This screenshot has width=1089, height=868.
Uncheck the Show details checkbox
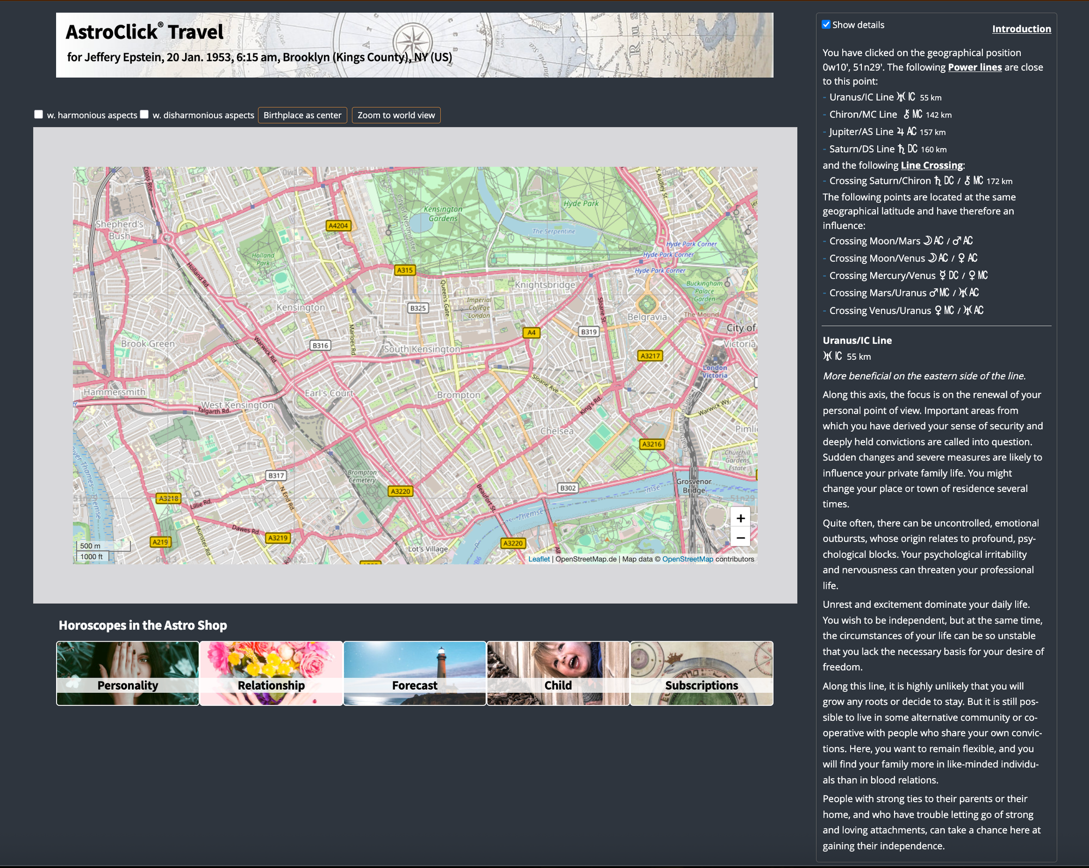(826, 24)
